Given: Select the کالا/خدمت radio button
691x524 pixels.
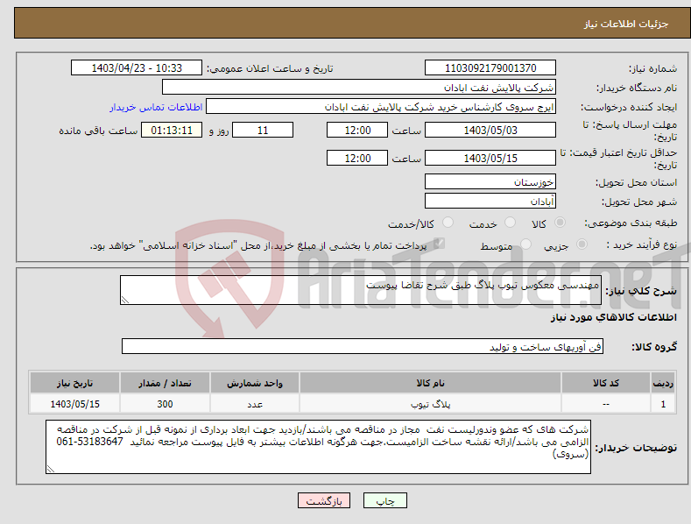Looking at the screenshot, I should pyautogui.click(x=448, y=223).
